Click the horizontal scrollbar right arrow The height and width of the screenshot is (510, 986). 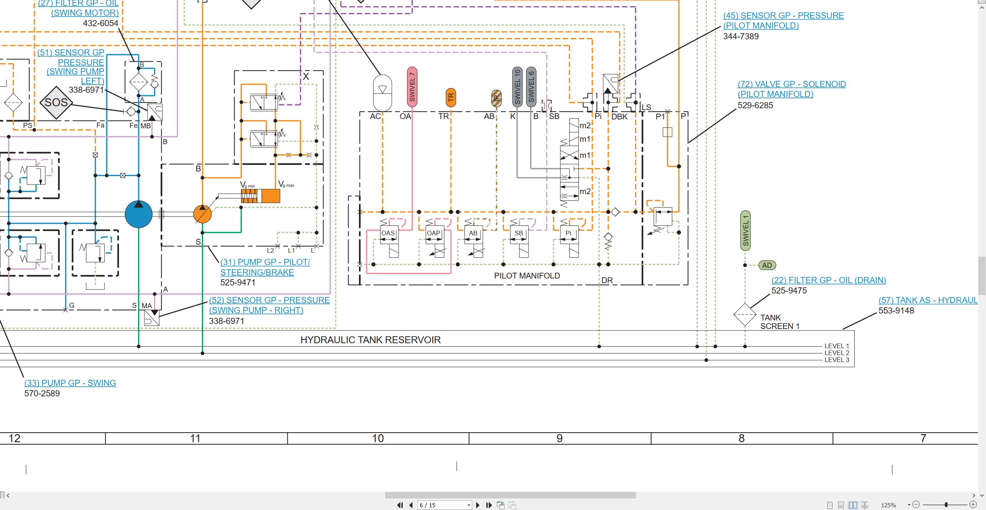pos(974,495)
